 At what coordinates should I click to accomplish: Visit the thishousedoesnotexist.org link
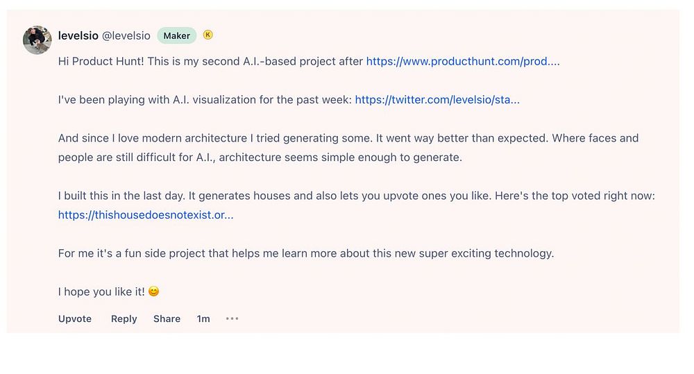click(x=146, y=215)
